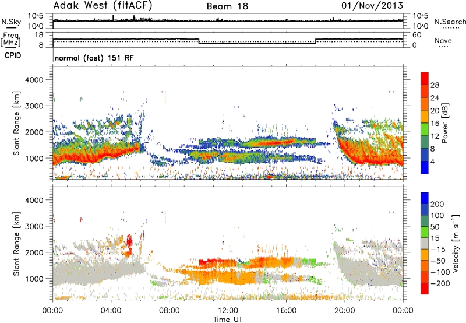Click the '04:00' time axis label
The width and height of the screenshot is (466, 323).
click(111, 311)
